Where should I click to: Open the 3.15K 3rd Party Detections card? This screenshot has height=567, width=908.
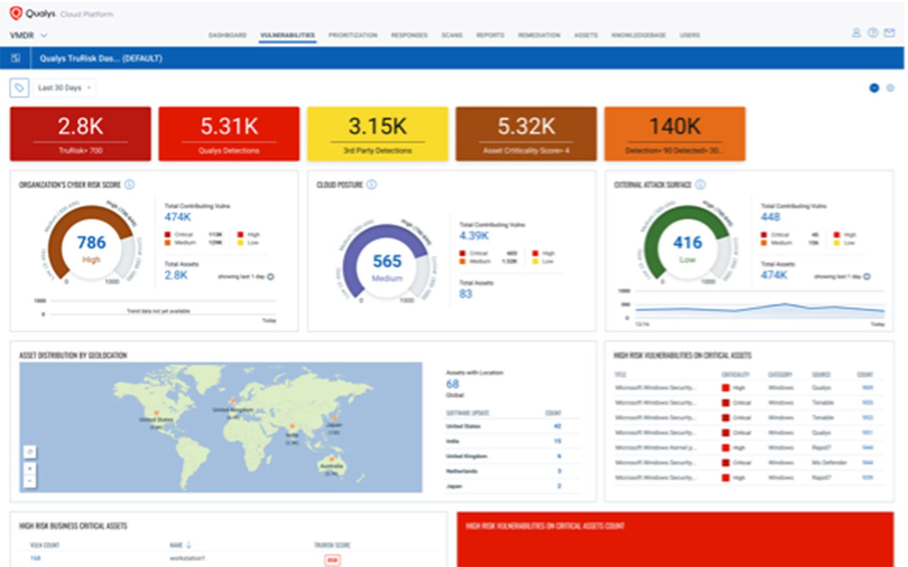(377, 134)
